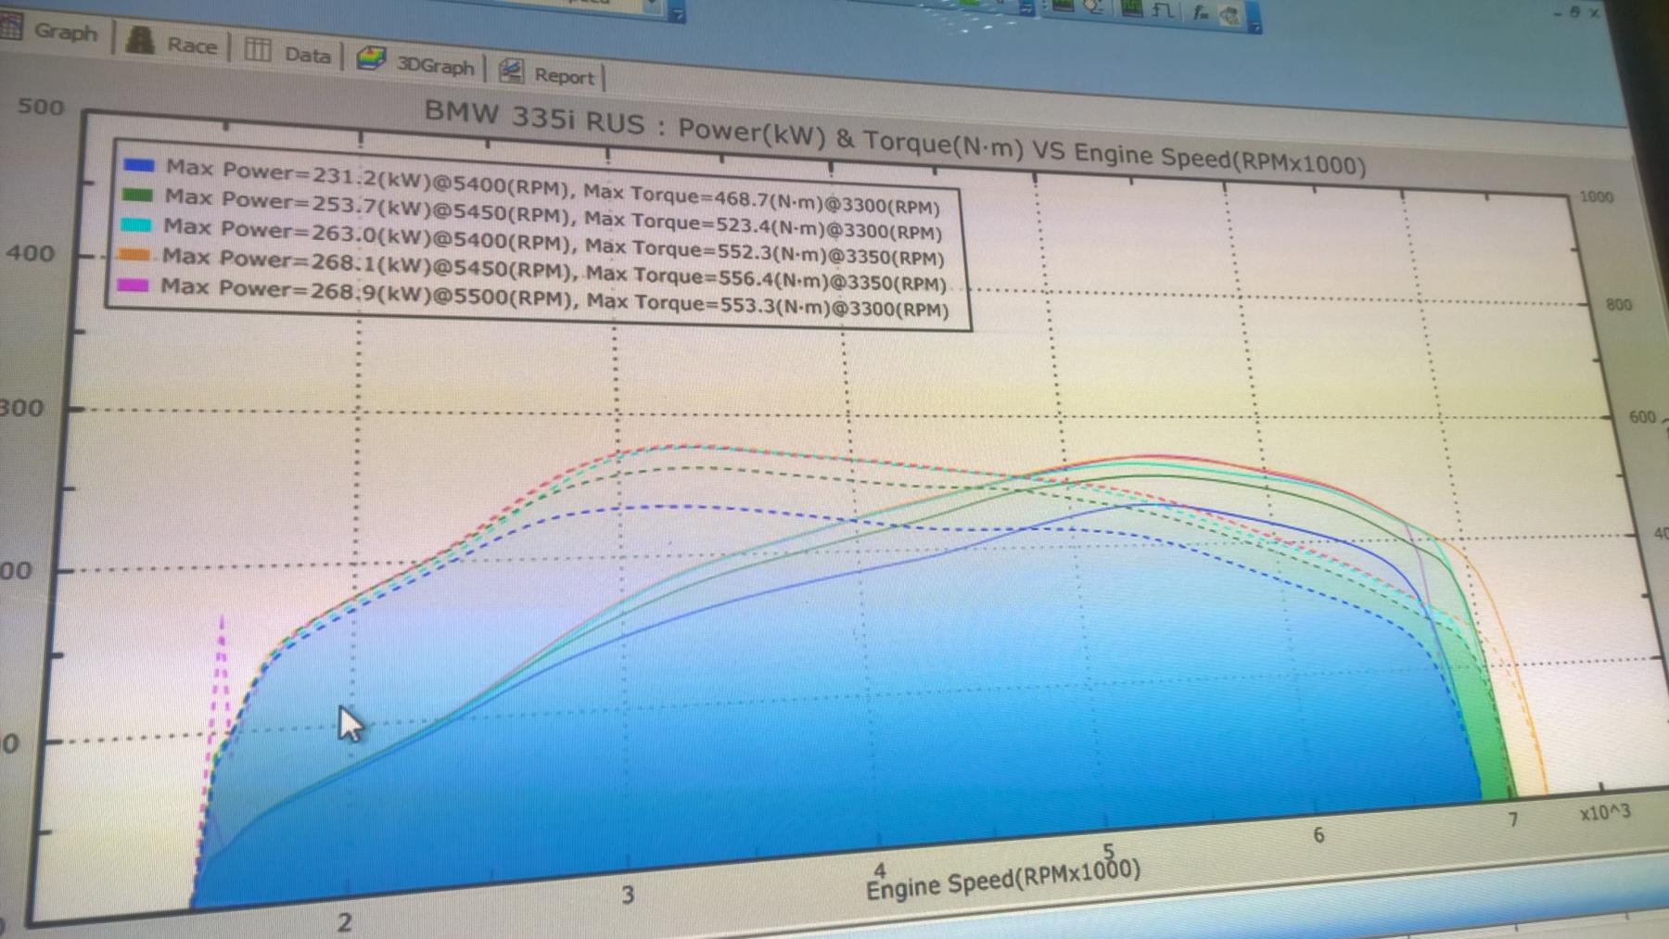Click the magnifier zoom-out toolbar icon
Viewport: 1669px width, 939px height.
(x=1092, y=6)
